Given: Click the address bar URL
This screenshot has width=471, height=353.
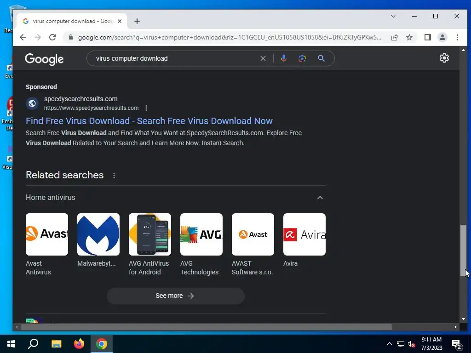Looking at the screenshot, I should click(230, 37).
